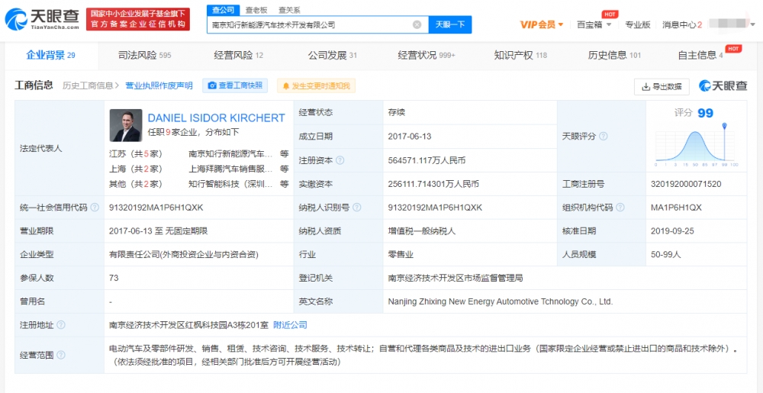Open 历史工商信息 expander link
This screenshot has width=763, height=393.
tap(91, 85)
